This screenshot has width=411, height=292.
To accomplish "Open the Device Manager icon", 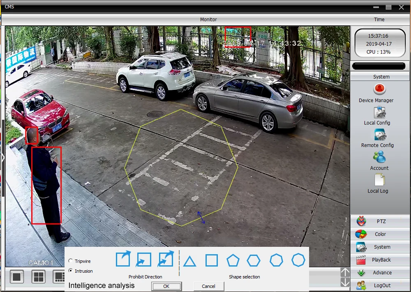I will point(379,89).
